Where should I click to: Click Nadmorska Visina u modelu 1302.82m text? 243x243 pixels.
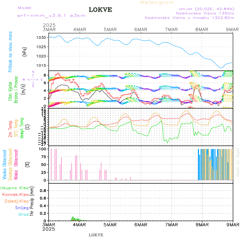(x=189, y=18)
